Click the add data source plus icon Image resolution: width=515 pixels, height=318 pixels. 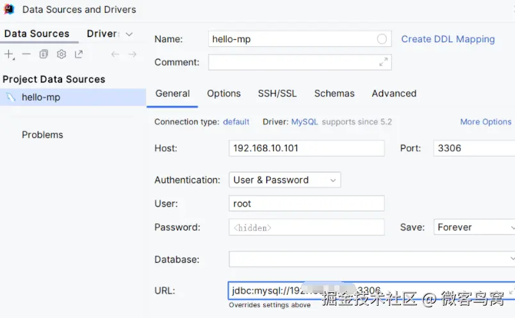pos(9,54)
